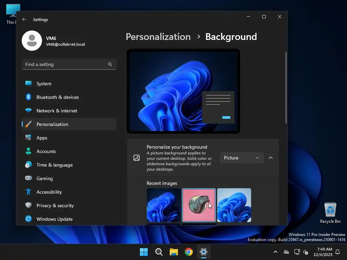The image size is (347, 260).
Task: Open System settings category
Action: point(69,84)
